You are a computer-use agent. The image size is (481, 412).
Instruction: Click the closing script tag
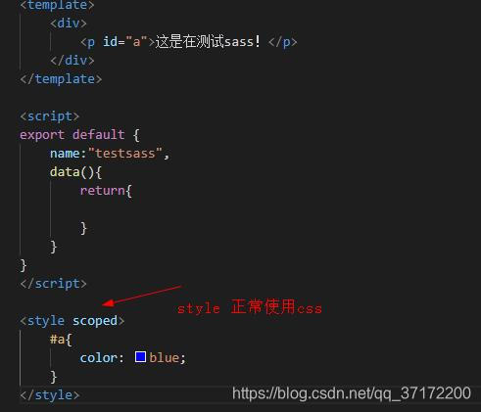[53, 284]
